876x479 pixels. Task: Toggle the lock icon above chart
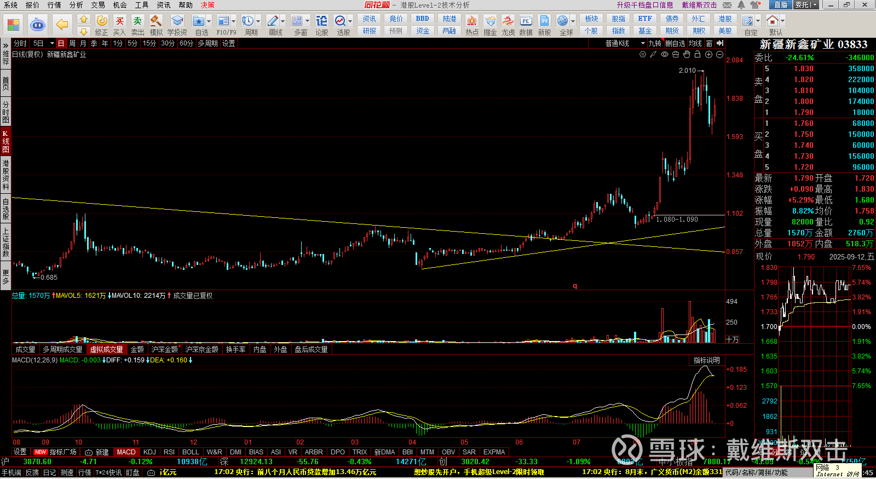[698, 54]
